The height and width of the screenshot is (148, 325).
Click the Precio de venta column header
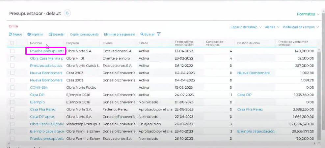293,43
